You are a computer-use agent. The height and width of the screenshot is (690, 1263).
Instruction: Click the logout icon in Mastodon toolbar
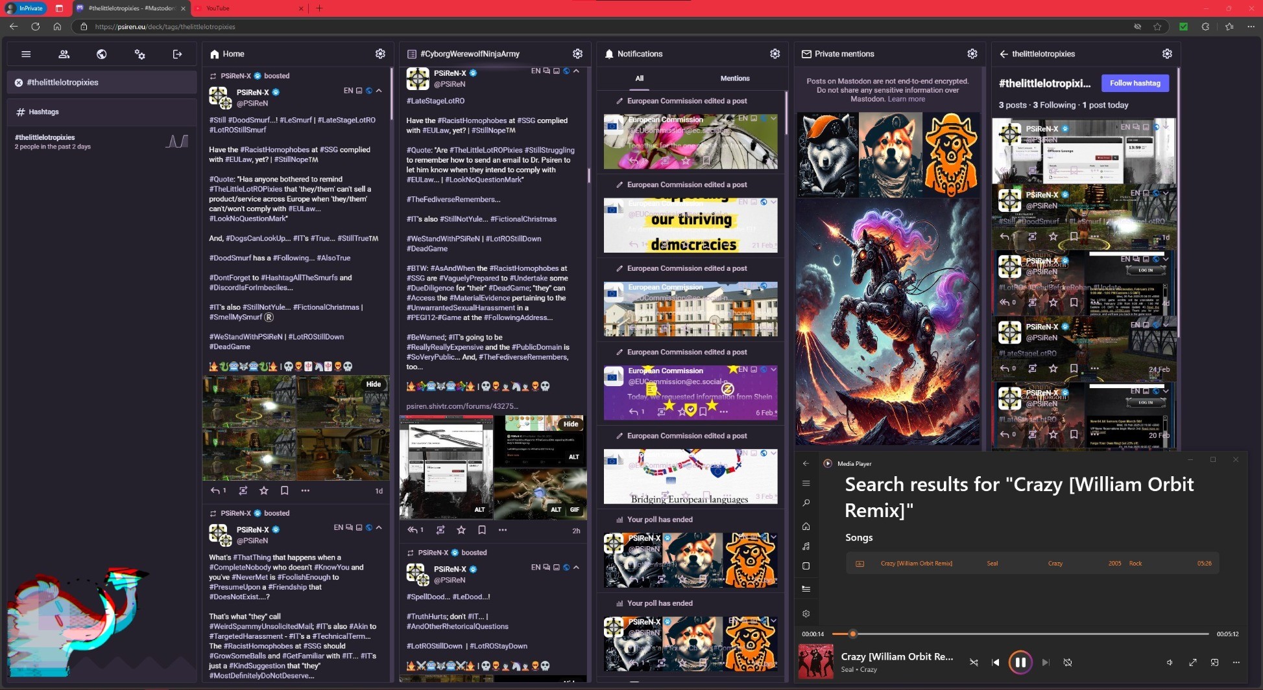177,54
